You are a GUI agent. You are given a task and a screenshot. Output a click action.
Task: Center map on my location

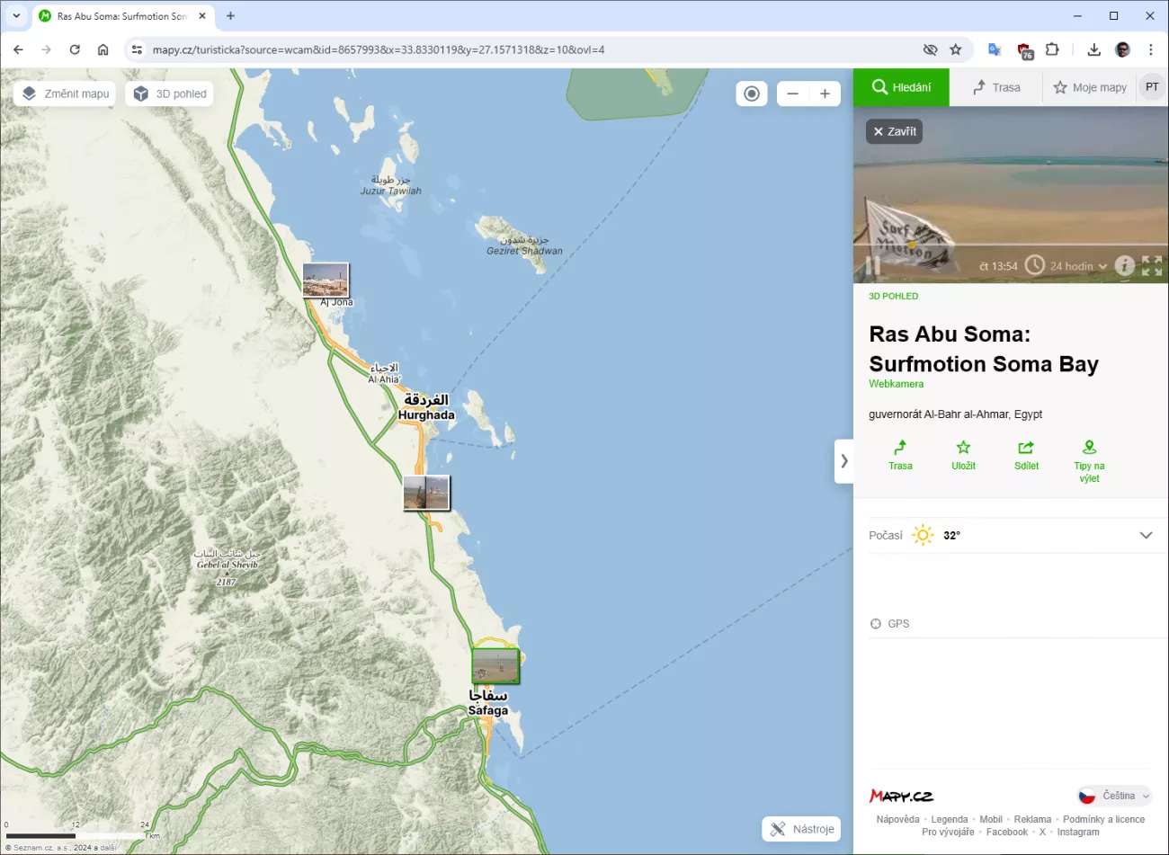[x=752, y=94]
